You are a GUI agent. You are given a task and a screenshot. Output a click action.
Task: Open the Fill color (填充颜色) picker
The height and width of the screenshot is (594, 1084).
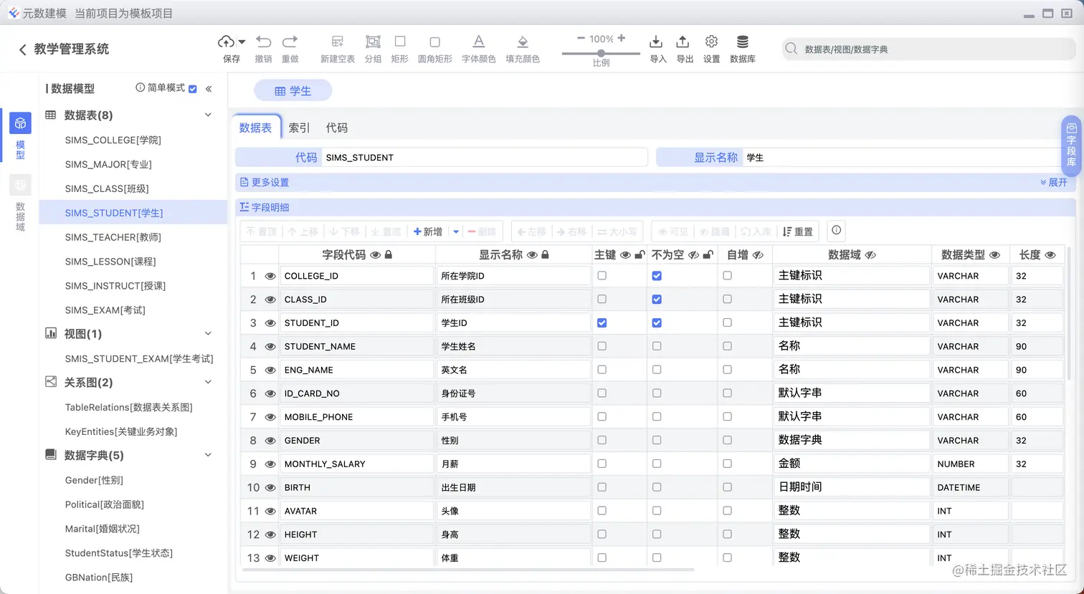(523, 42)
